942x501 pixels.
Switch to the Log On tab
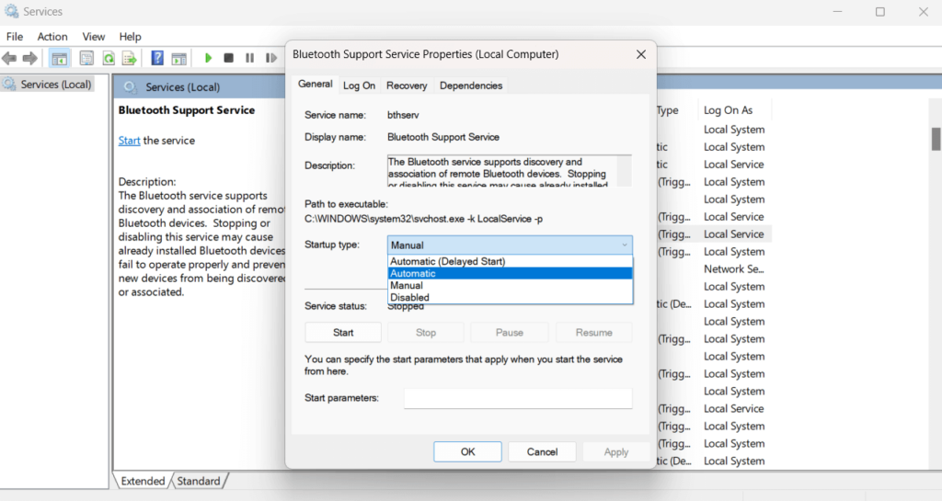[360, 85]
